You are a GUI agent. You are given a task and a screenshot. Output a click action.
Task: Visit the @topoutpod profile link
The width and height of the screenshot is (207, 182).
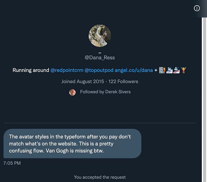pyautogui.click(x=99, y=70)
